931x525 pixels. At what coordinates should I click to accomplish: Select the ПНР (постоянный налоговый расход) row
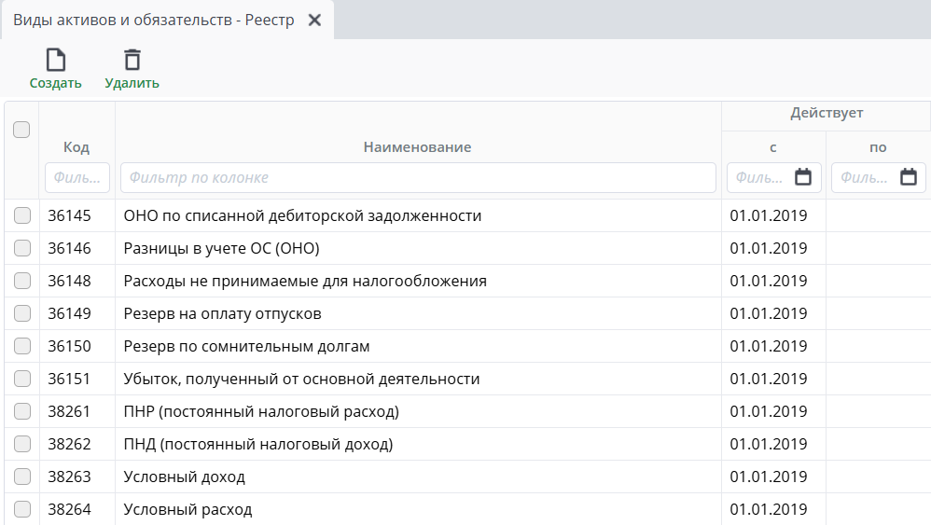pos(261,411)
